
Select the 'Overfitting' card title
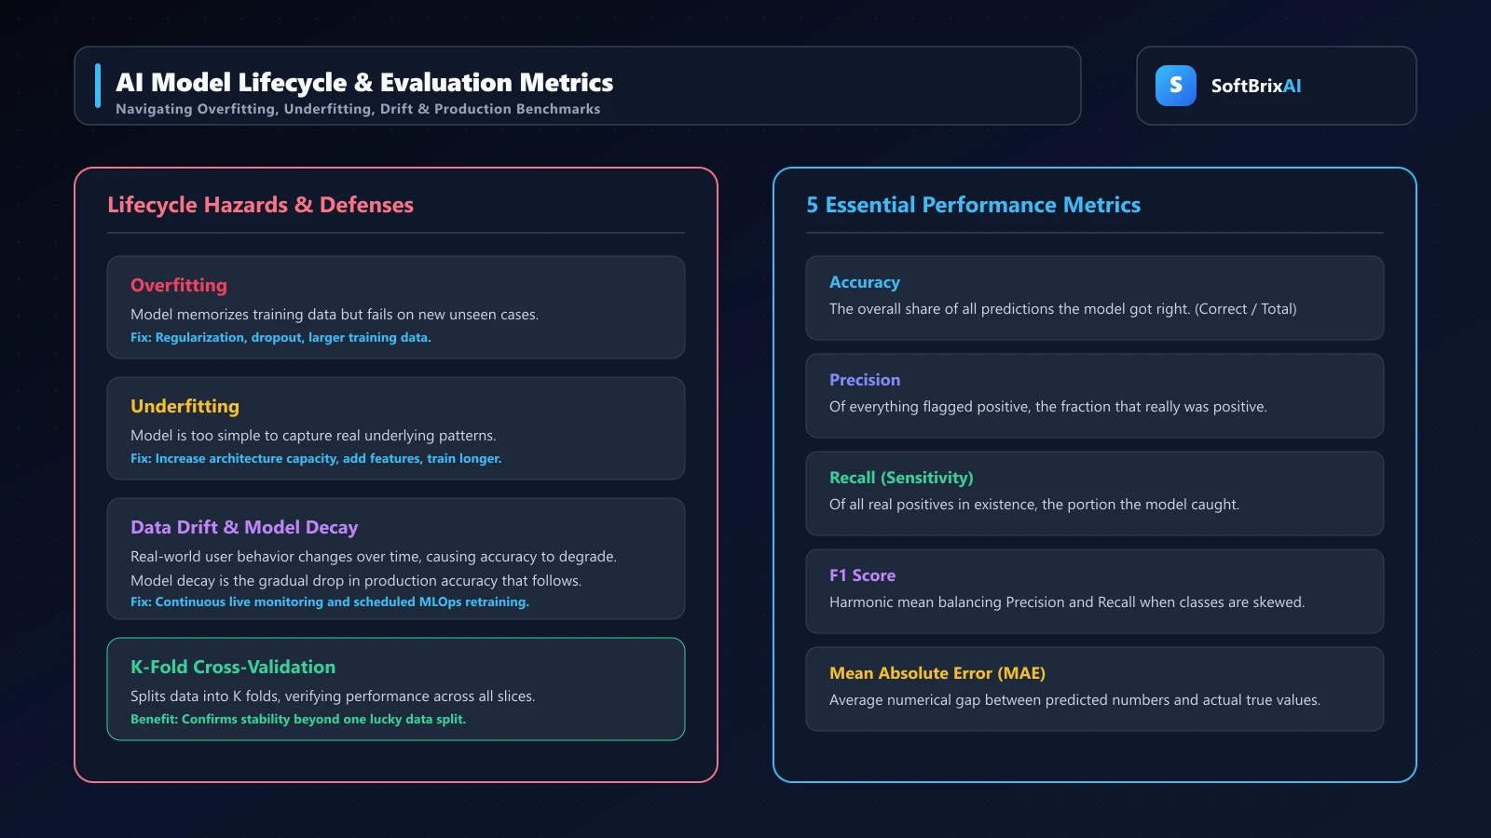click(179, 285)
